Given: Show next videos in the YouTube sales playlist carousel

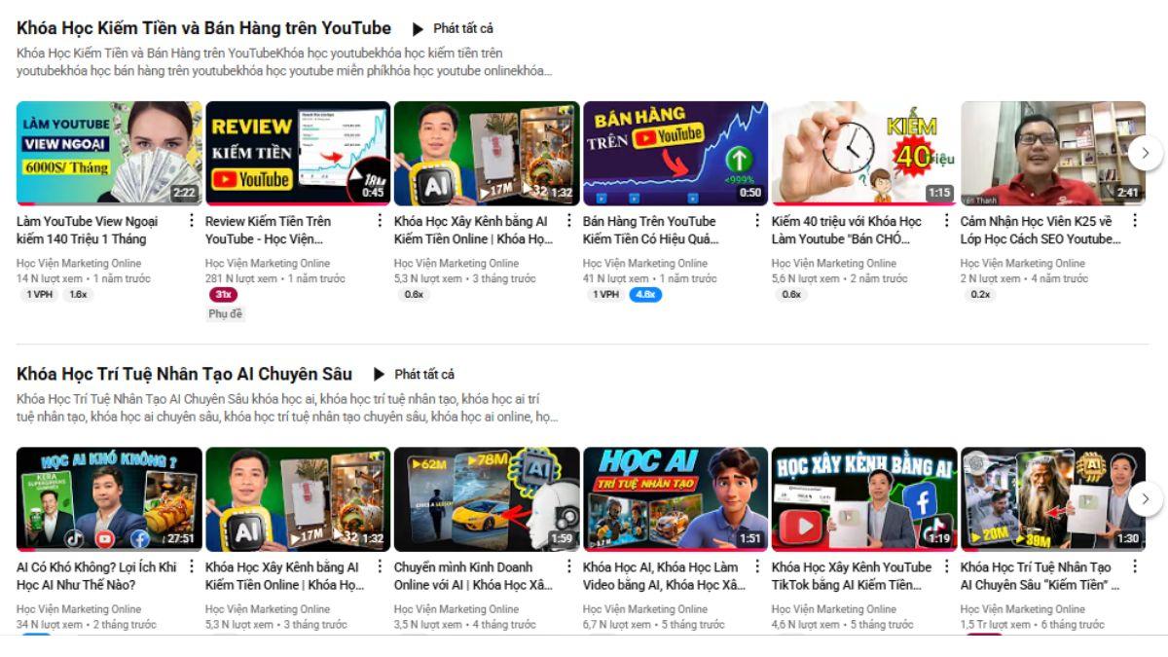Looking at the screenshot, I should coord(1146,153).
